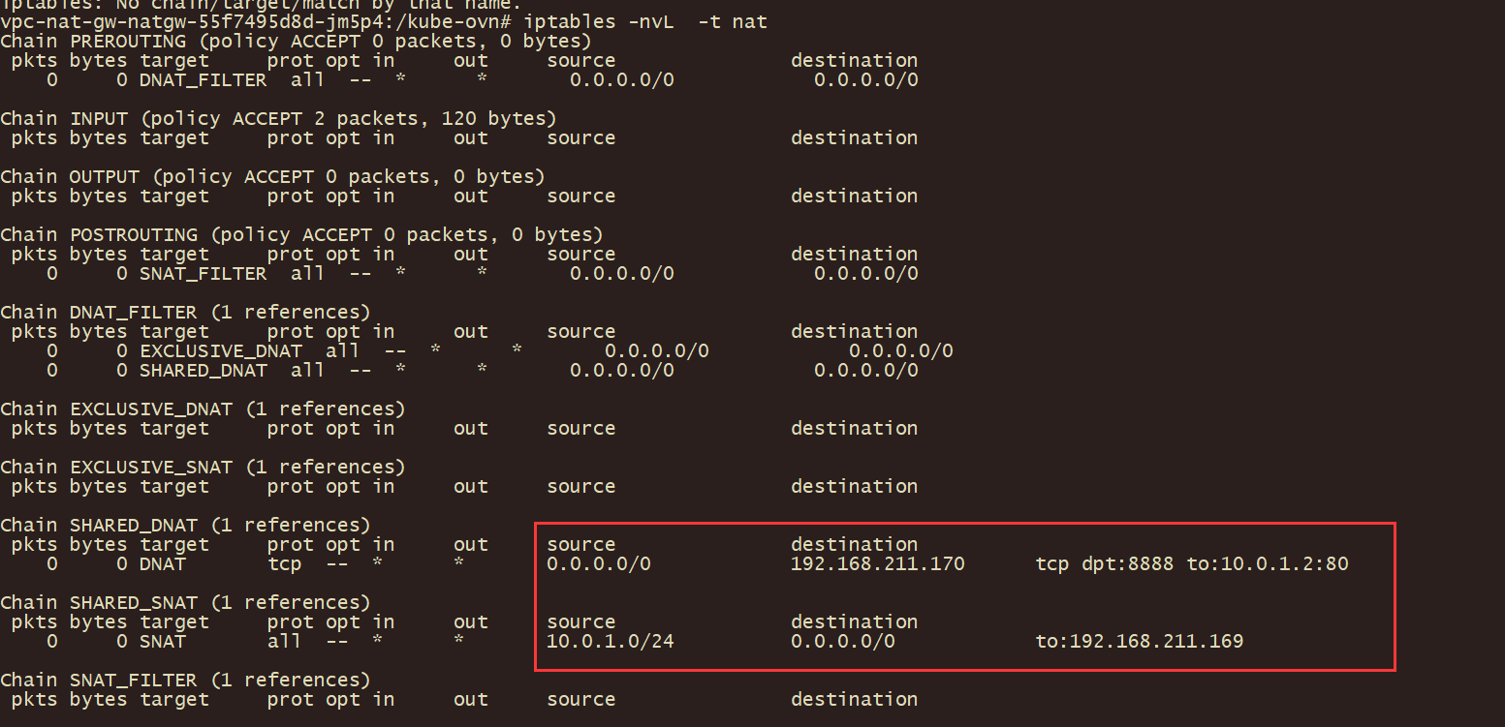Screen dimensions: 1505x727
Task: Click the SNAT target in SHARED_SNAT chain
Action: click(x=162, y=641)
